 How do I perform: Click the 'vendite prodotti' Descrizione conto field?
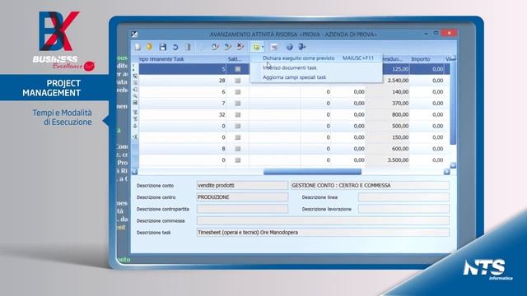click(x=242, y=185)
